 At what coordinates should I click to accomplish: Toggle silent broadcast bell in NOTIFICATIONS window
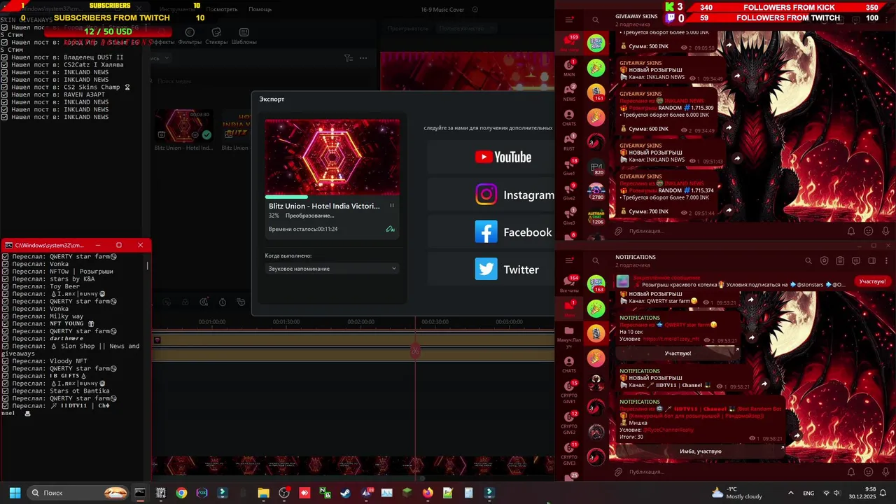coord(851,472)
